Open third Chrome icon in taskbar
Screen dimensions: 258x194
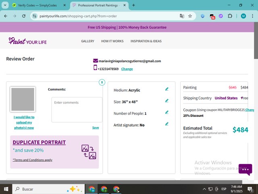click(116, 189)
